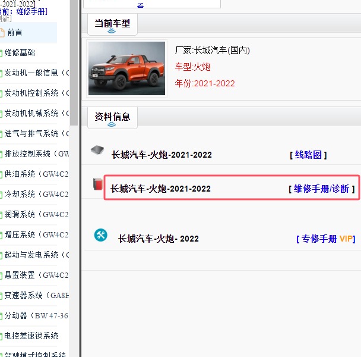Open 进气与排气系统 chapter
The width and height of the screenshot is (361, 357).
tap(36, 133)
